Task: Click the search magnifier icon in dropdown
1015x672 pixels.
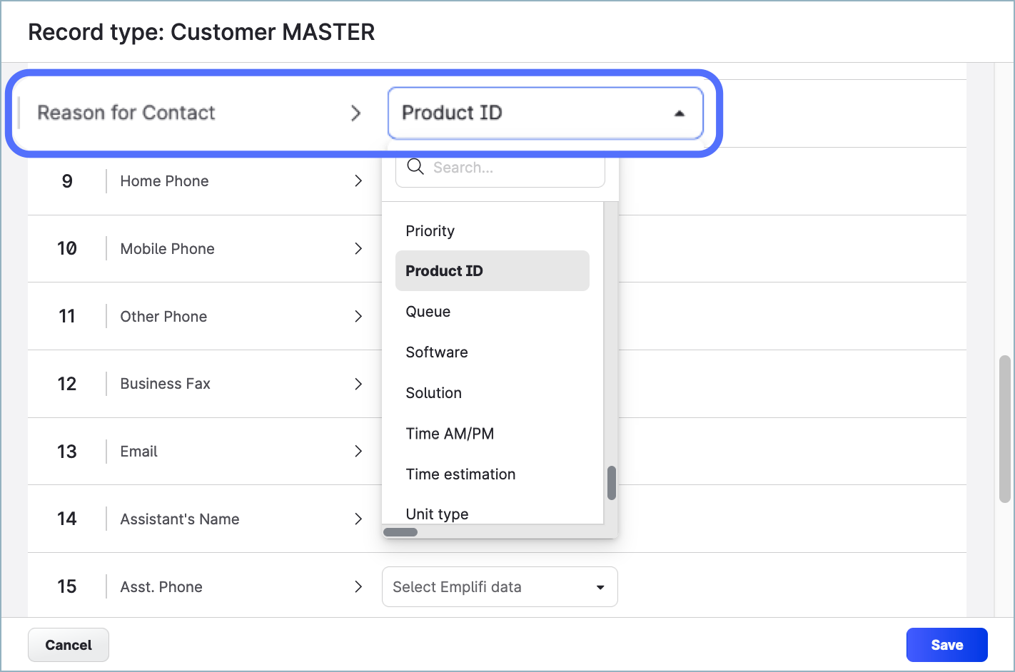Action: (415, 167)
